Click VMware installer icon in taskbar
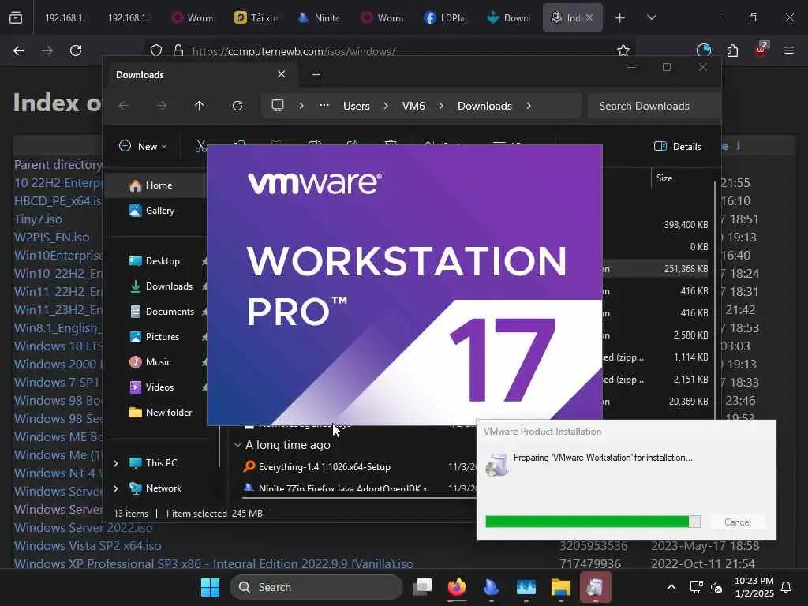Screen dimensions: 808x606 595,587
